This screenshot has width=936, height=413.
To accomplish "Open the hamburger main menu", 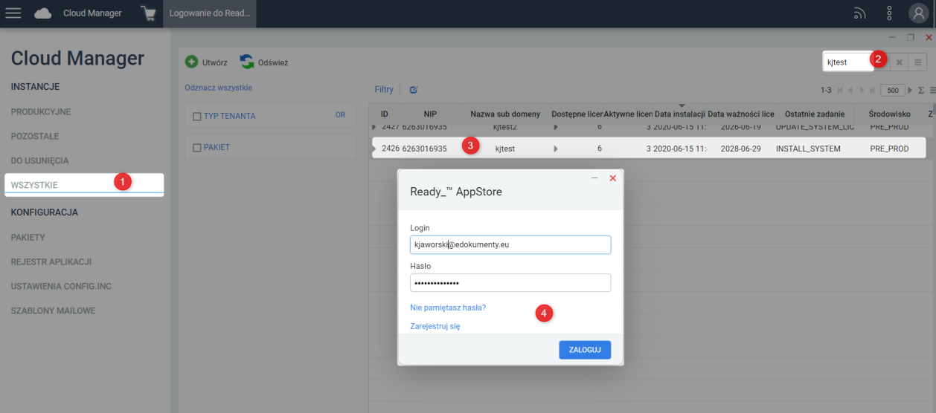I will tap(13, 13).
